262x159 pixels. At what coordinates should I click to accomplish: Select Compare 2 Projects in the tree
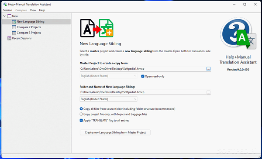click(29, 27)
